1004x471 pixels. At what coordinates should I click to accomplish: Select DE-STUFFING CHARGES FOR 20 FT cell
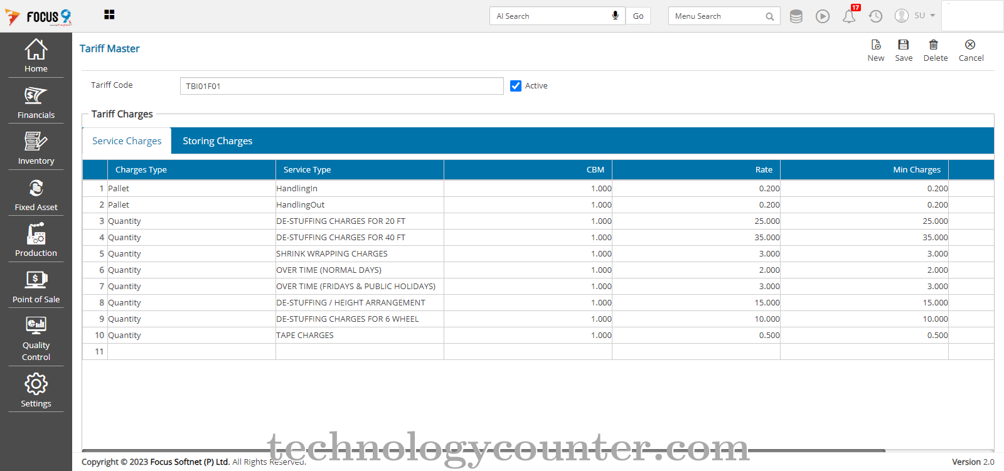pos(360,221)
